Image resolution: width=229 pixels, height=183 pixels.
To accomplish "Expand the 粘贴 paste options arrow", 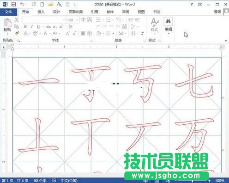I will click(x=7, y=34).
